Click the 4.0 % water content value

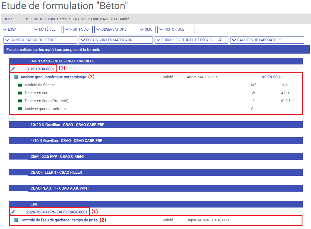286,93
